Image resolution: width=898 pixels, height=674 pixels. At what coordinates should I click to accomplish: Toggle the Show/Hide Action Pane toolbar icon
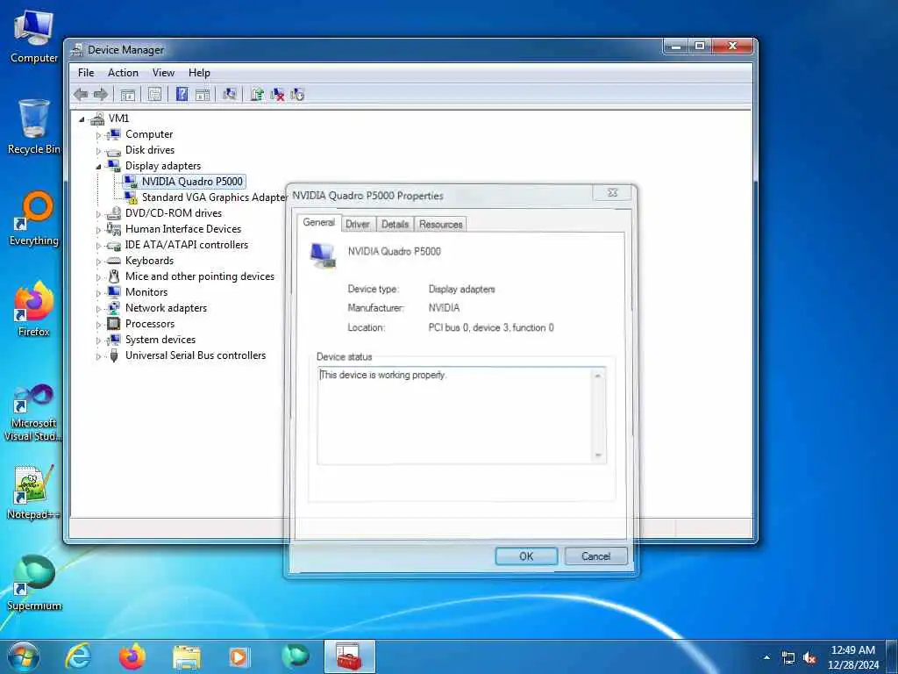point(203,95)
